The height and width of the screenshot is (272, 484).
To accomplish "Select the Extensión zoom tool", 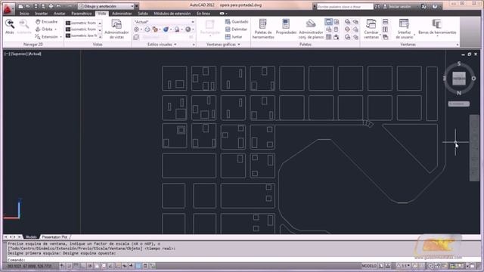I will 46,37.
